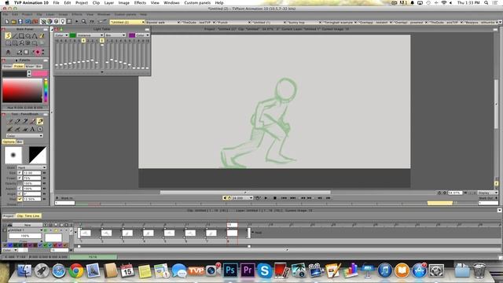Image resolution: width=503 pixels, height=283 pixels.
Task: Click the magnifier zoom toolbar icon
Action: click(x=84, y=21)
